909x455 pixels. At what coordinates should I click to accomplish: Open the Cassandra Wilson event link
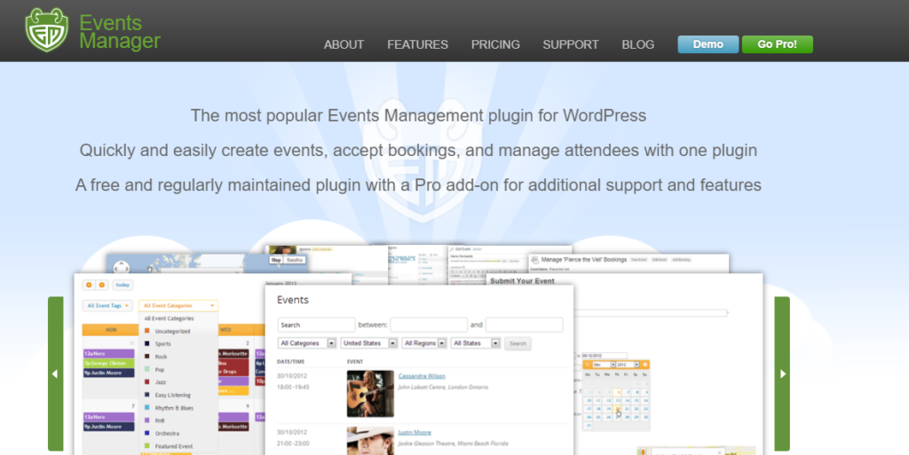(x=422, y=376)
